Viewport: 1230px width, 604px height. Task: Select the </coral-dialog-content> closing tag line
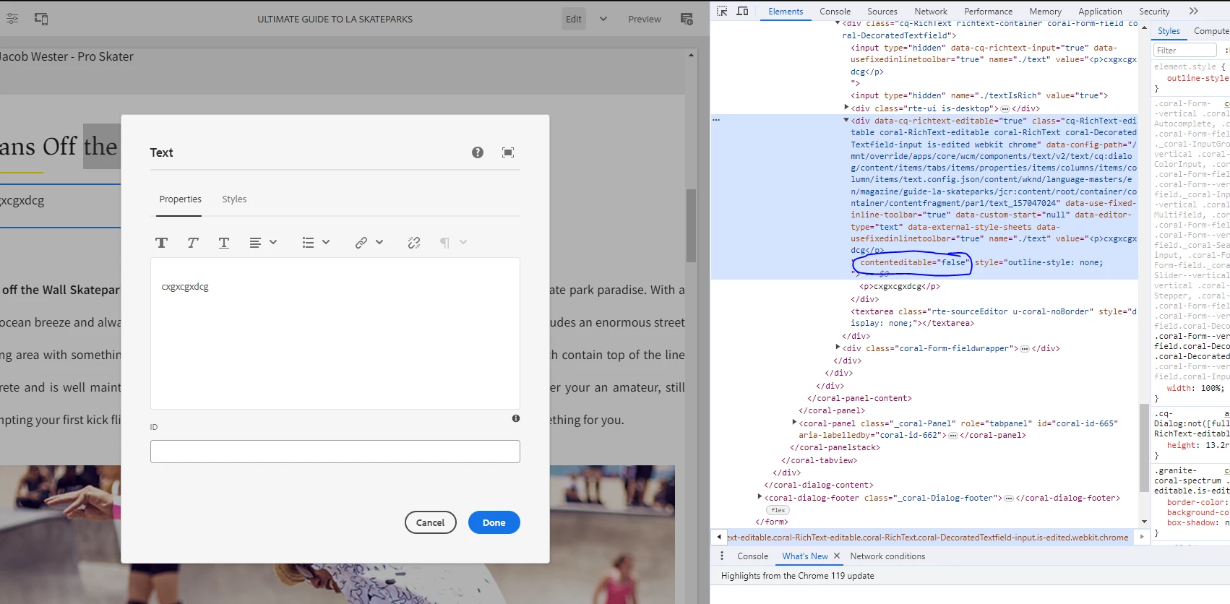(x=819, y=485)
